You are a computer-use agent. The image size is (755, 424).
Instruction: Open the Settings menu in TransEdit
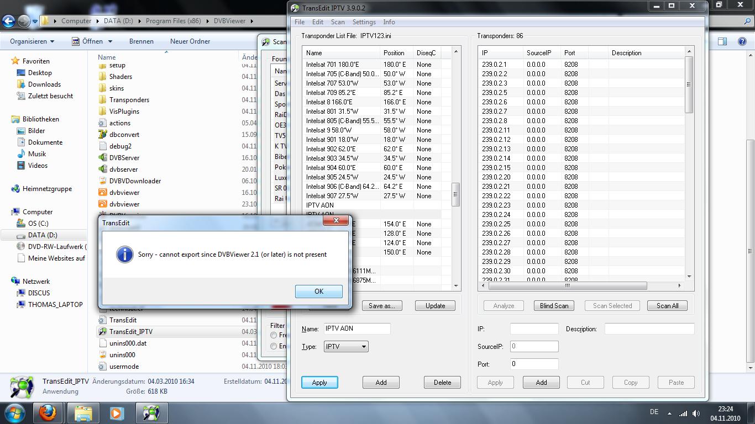click(364, 22)
